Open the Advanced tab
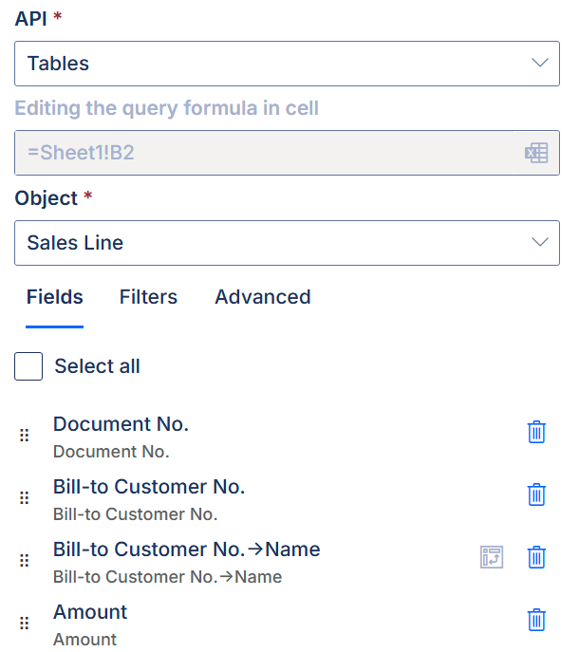 [263, 297]
